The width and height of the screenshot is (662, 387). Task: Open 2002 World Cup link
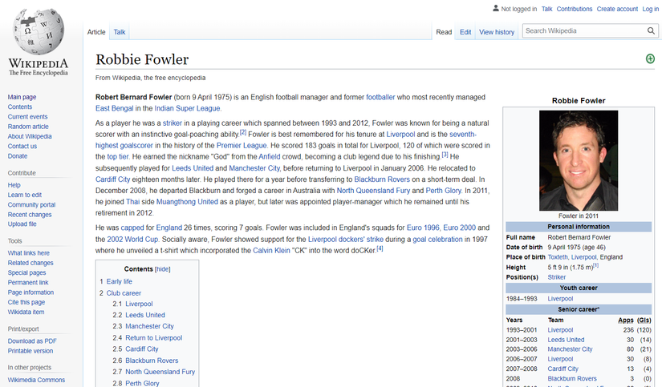coord(132,240)
